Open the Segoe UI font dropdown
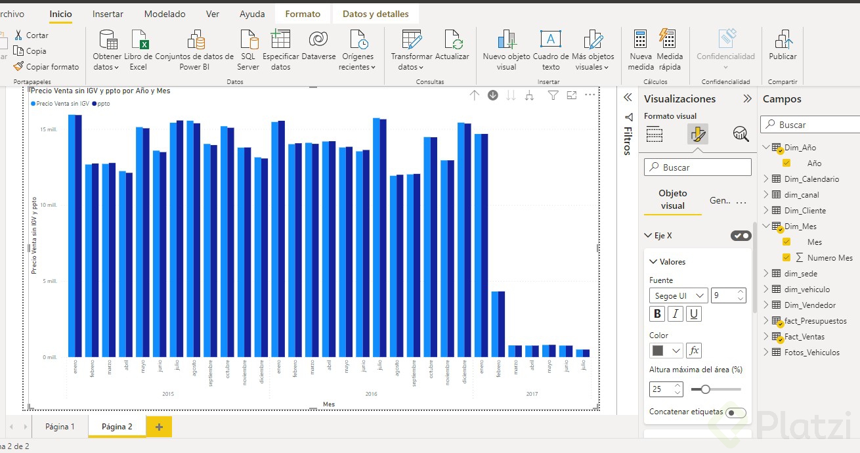 (679, 296)
